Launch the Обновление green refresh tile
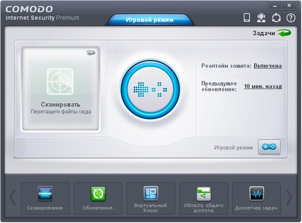Screen dimensions: 302x223 [98, 198]
